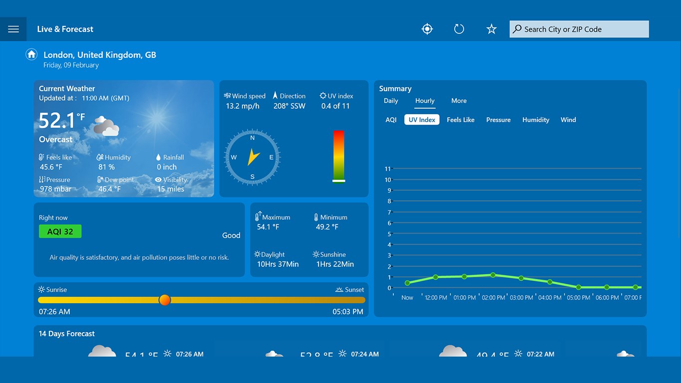Click the search magnifier icon
Viewport: 681px width, 383px height.
tap(516, 29)
